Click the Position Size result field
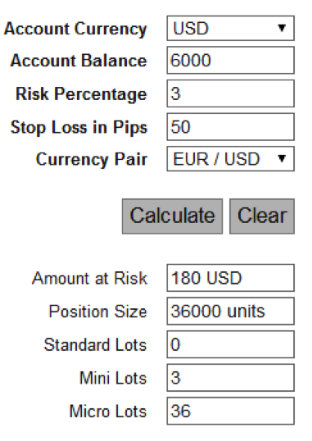312x441 pixels. click(230, 311)
